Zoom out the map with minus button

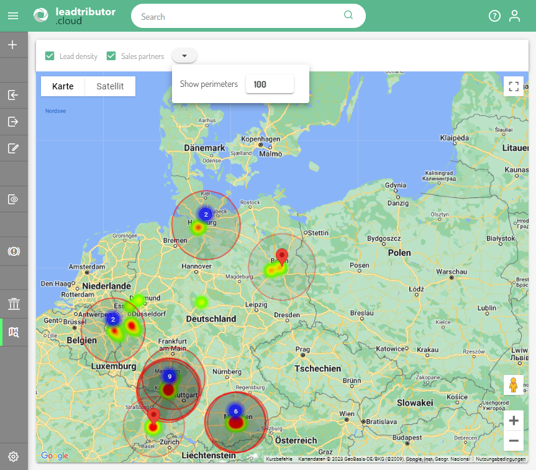pyautogui.click(x=514, y=441)
